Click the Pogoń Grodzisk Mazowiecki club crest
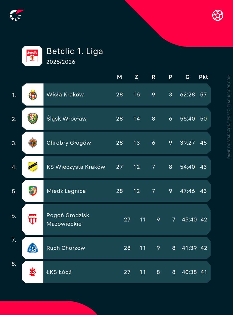233x315 pixels. tap(33, 219)
